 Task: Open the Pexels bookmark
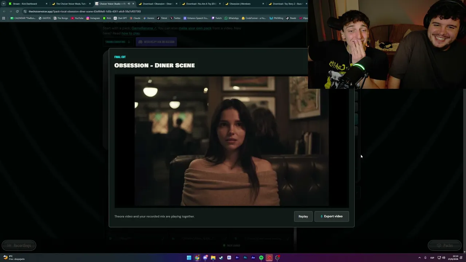291,18
